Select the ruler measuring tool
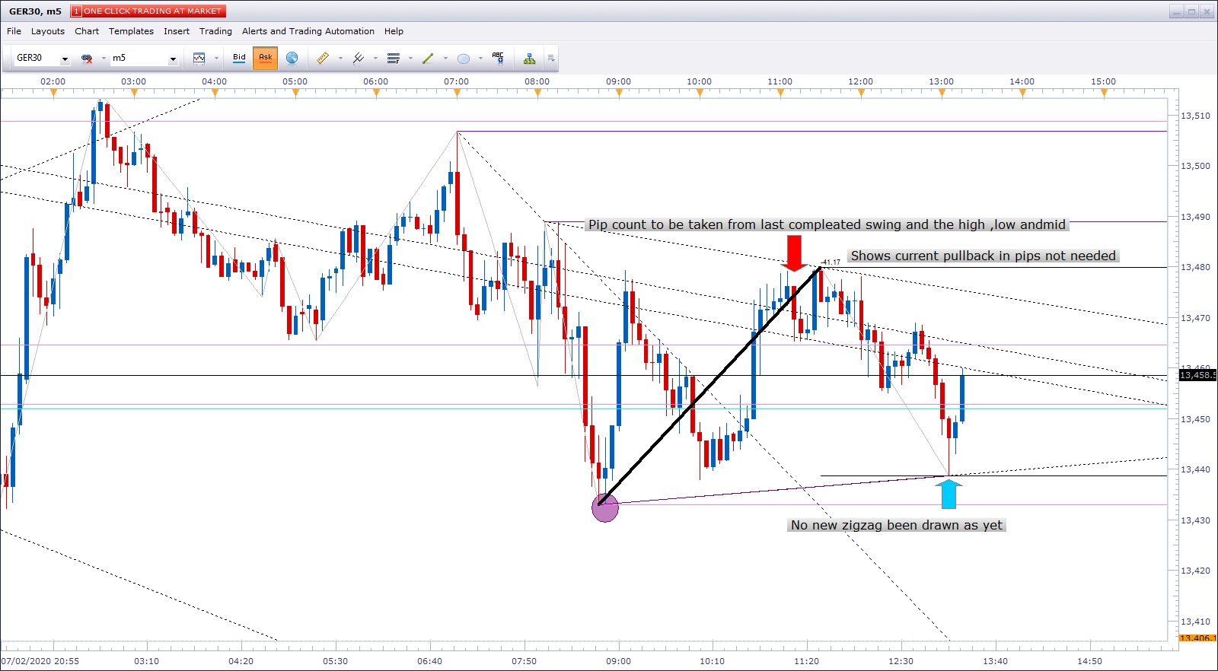The height and width of the screenshot is (671, 1218). tap(323, 58)
